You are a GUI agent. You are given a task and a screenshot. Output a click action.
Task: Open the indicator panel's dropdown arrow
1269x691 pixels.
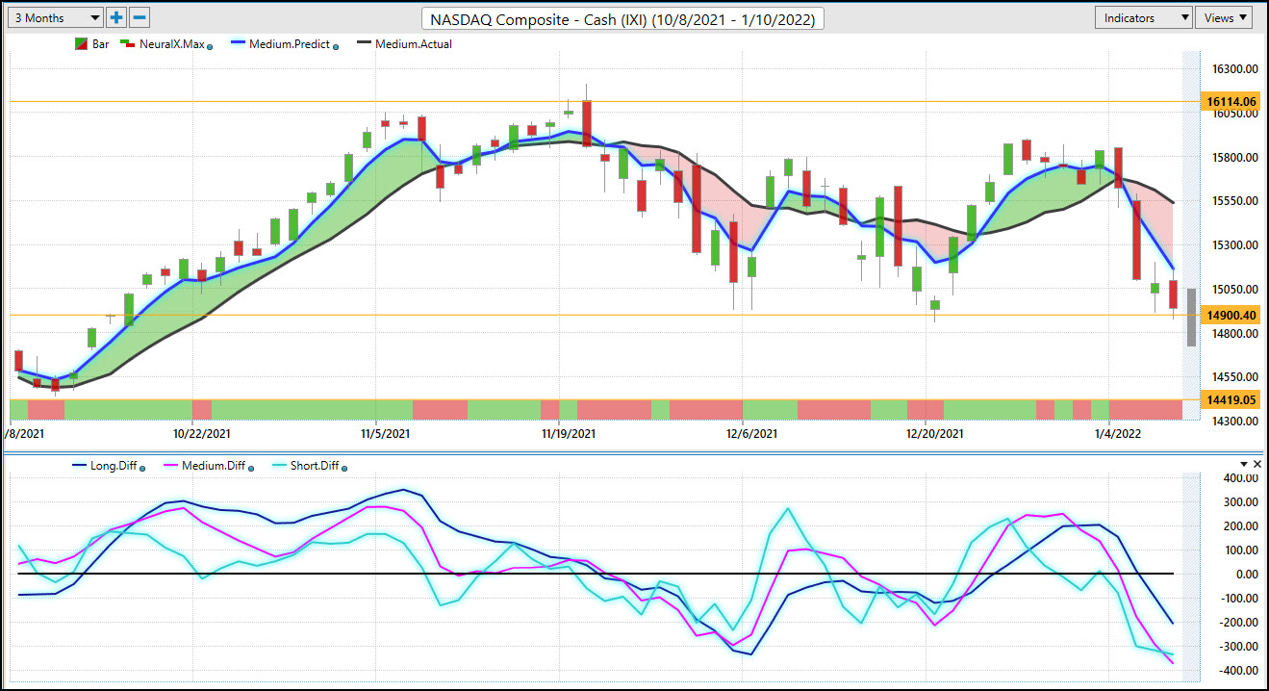point(1242,464)
